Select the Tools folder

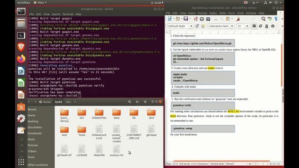tap(82, 131)
